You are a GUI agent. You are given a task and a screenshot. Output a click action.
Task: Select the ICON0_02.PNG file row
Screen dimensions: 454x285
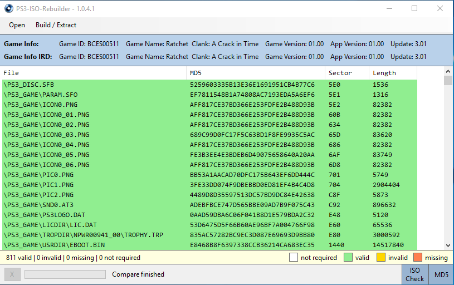[x=209, y=125]
